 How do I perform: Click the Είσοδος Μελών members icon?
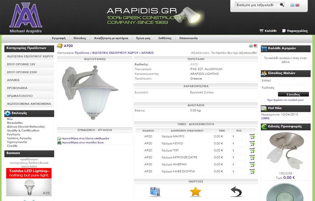264,73
